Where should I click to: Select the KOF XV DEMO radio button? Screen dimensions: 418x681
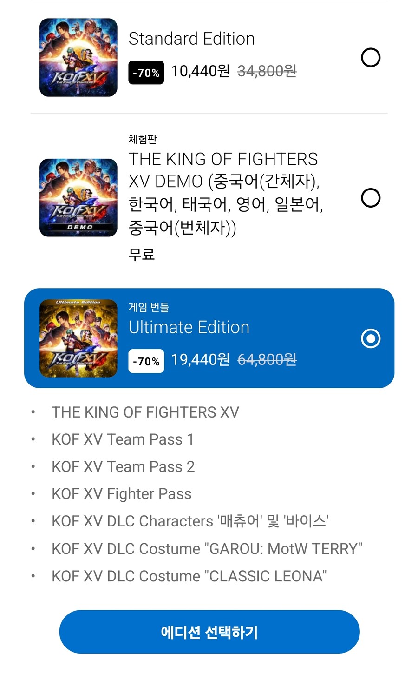[370, 198]
